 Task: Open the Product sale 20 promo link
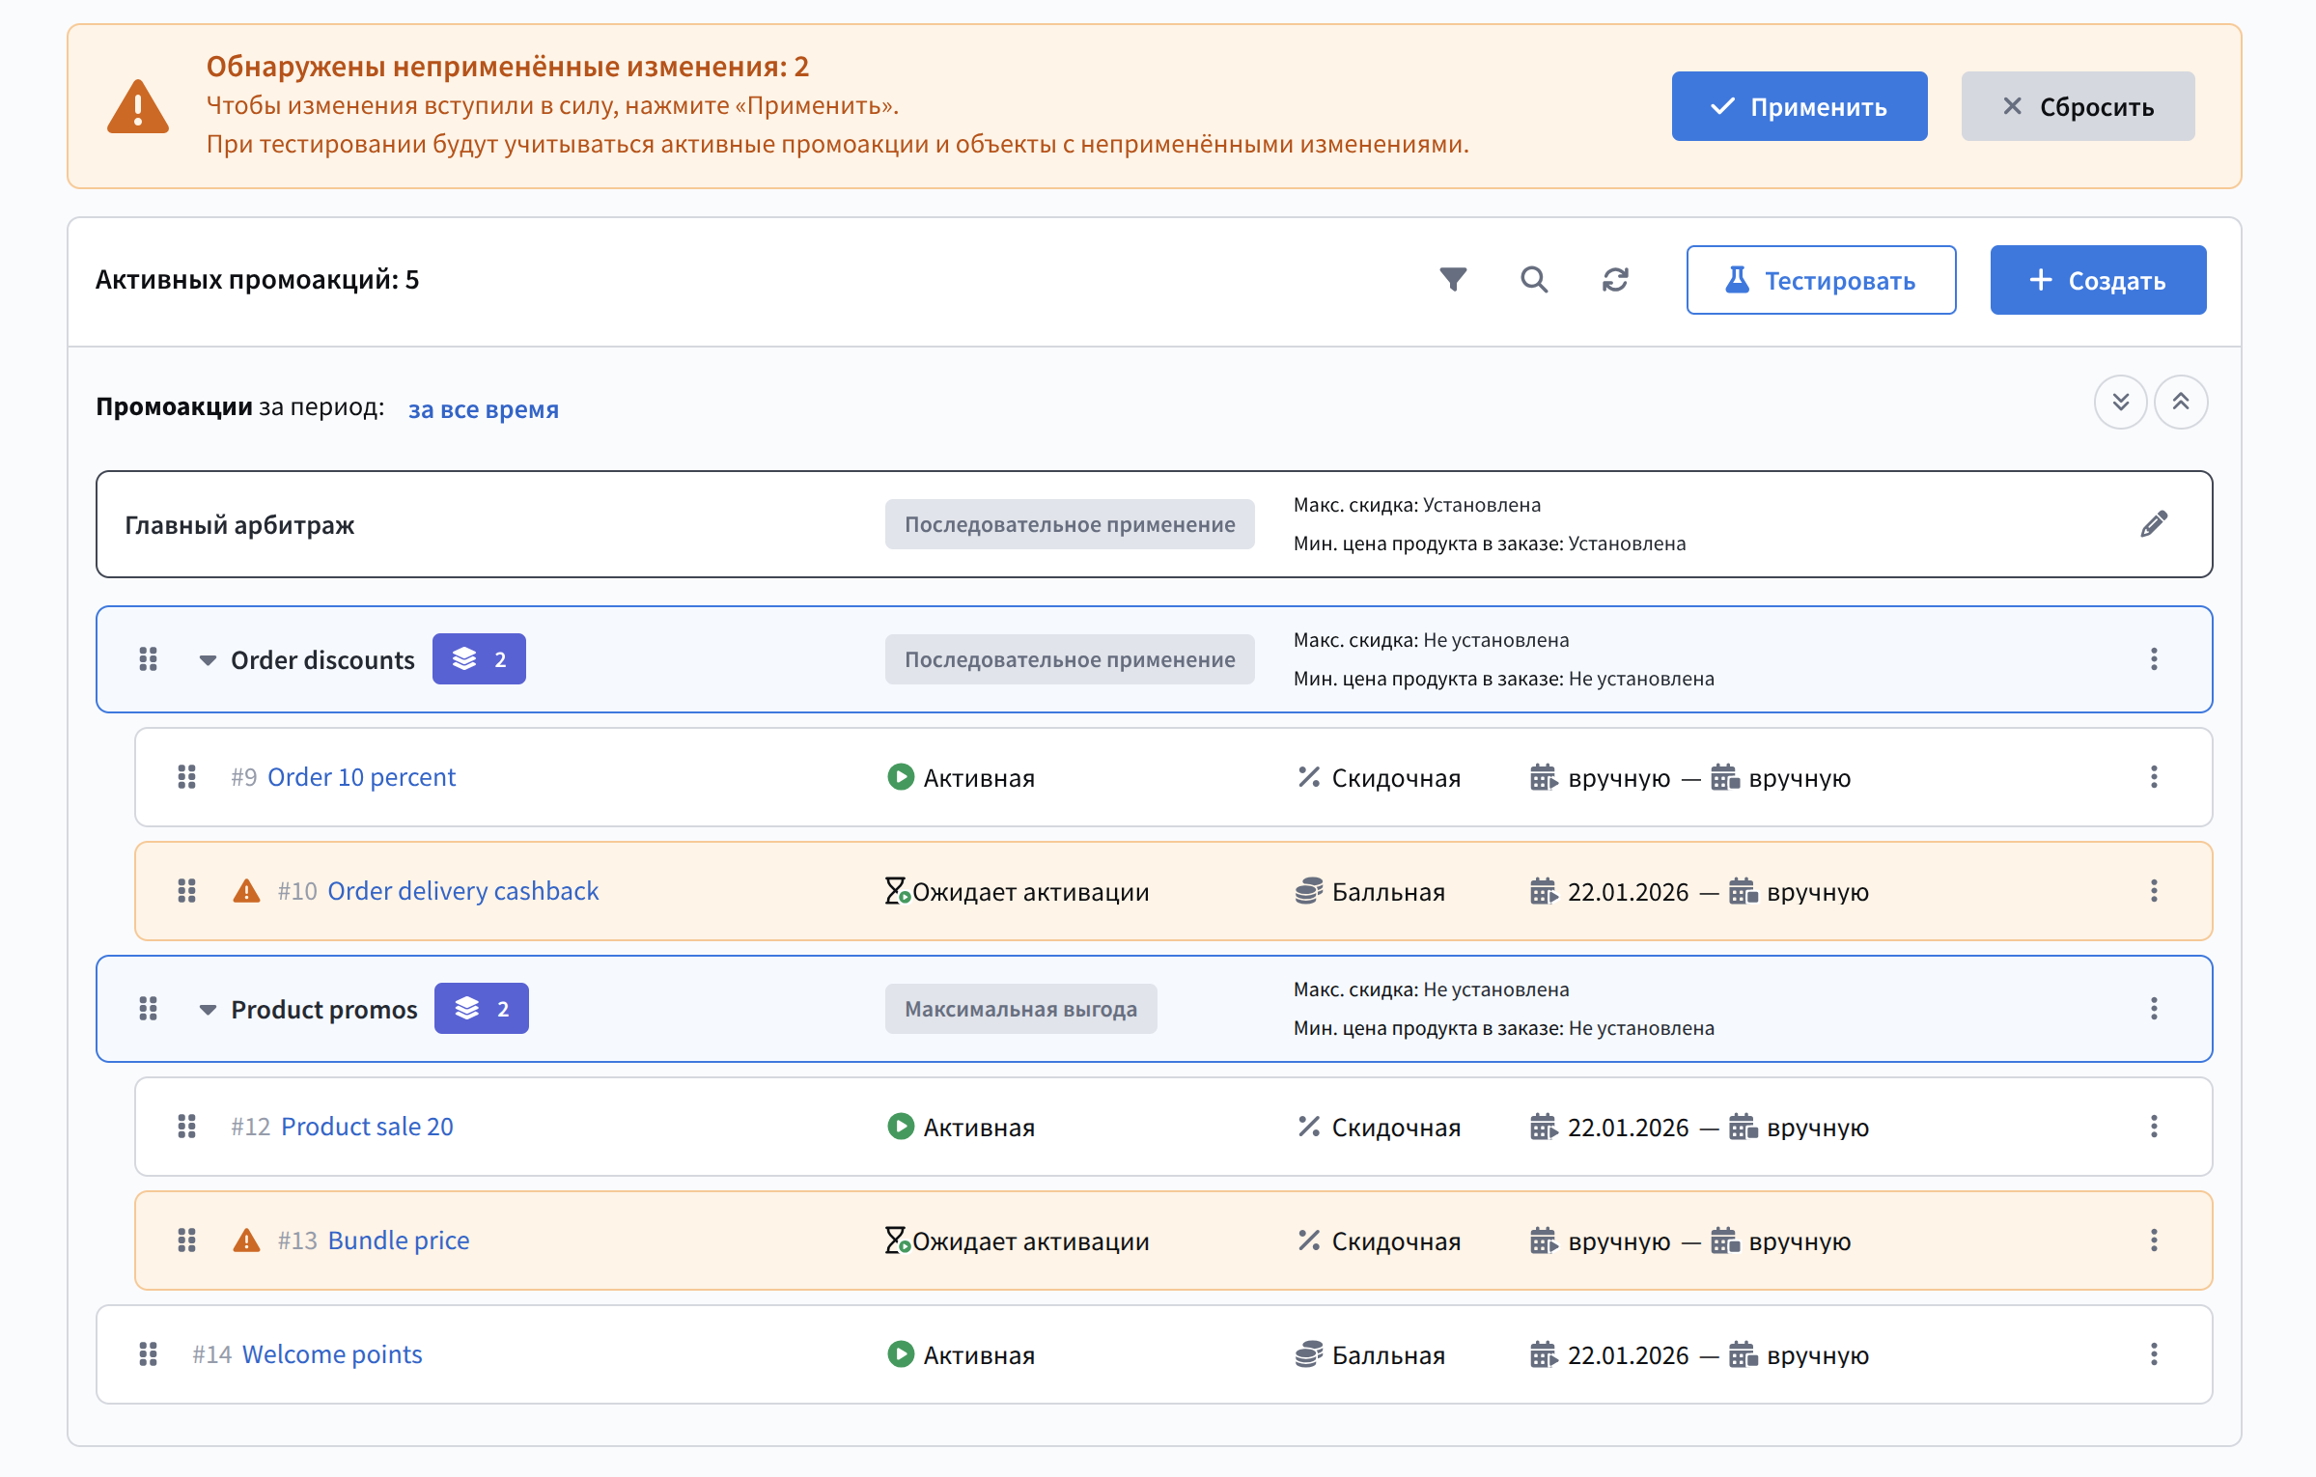pos(367,1127)
